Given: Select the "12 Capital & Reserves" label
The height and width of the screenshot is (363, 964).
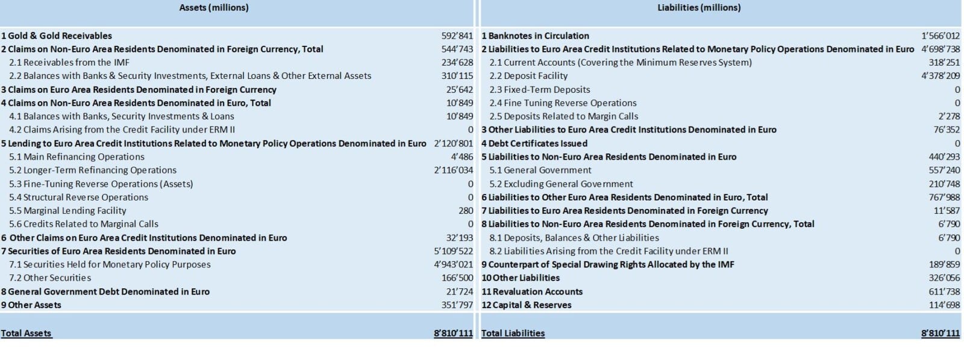Looking at the screenshot, I should pos(527,305).
